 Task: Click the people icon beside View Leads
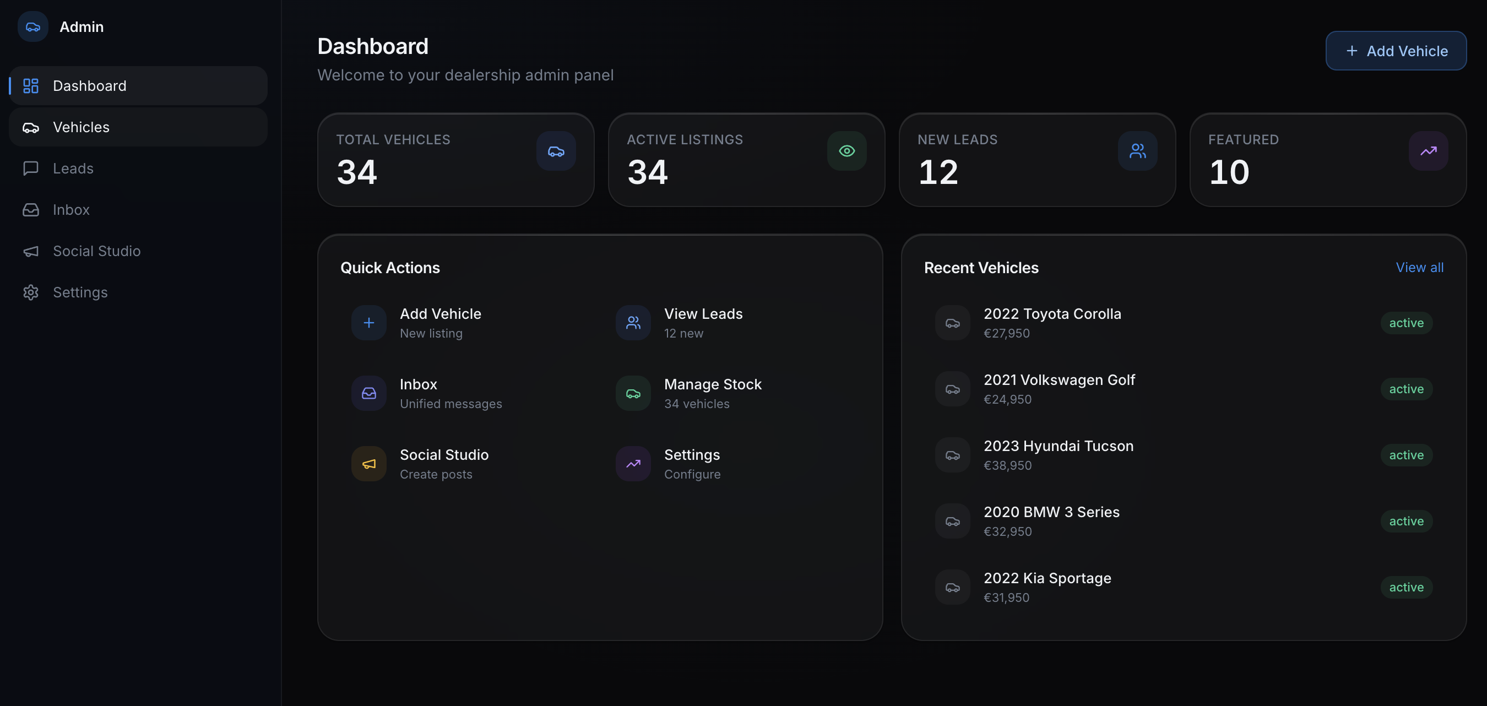point(633,323)
